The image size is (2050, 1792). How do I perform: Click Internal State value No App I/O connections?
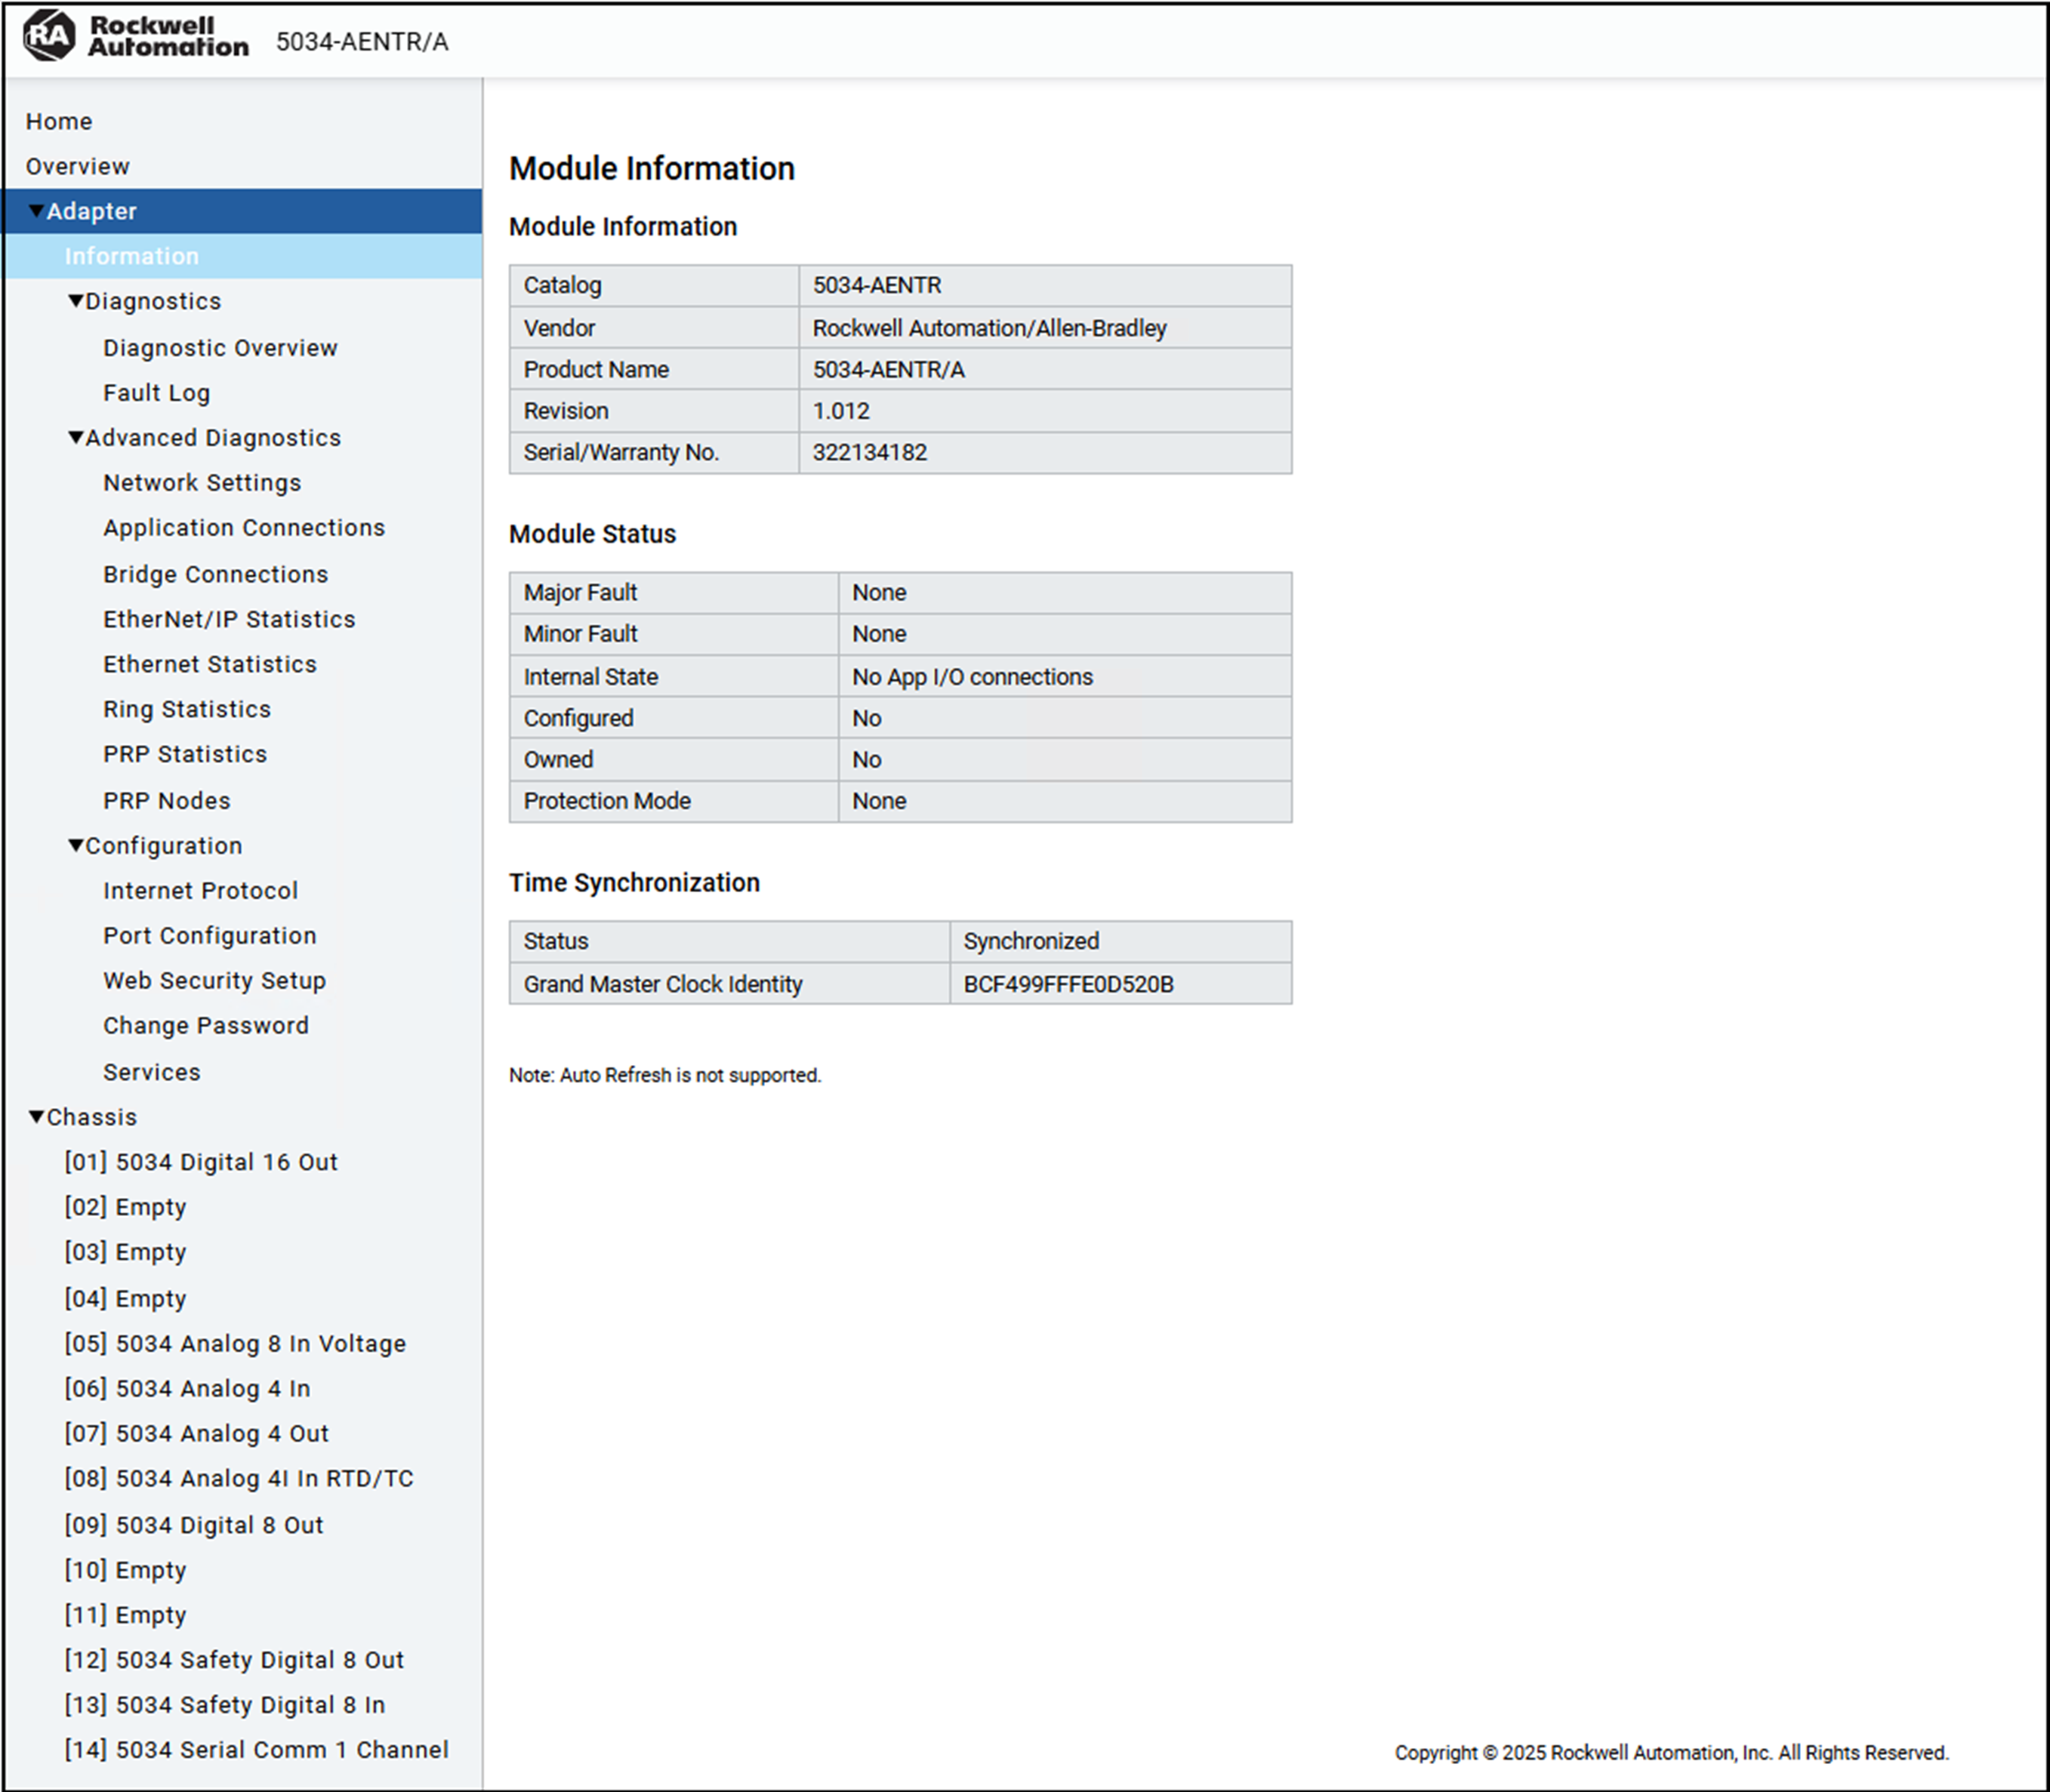pos(973,677)
